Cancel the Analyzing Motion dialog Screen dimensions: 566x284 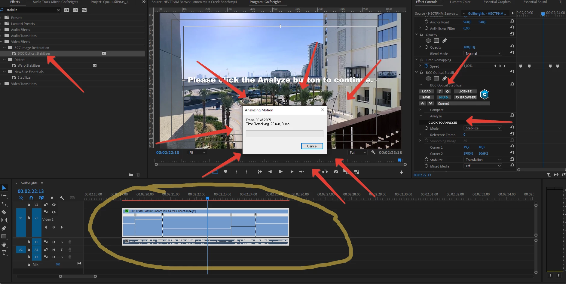point(312,146)
